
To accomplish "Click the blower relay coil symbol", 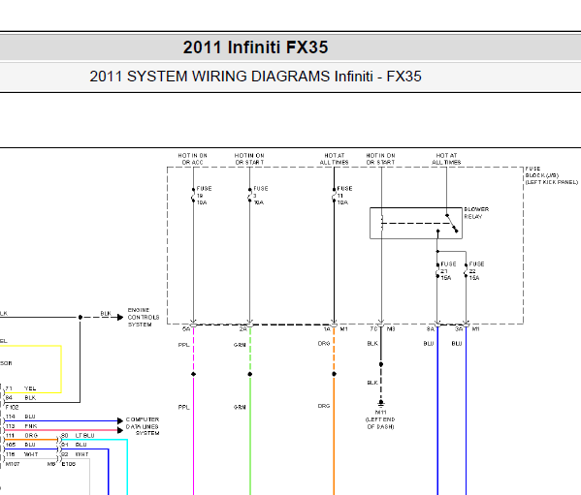I will click(381, 223).
